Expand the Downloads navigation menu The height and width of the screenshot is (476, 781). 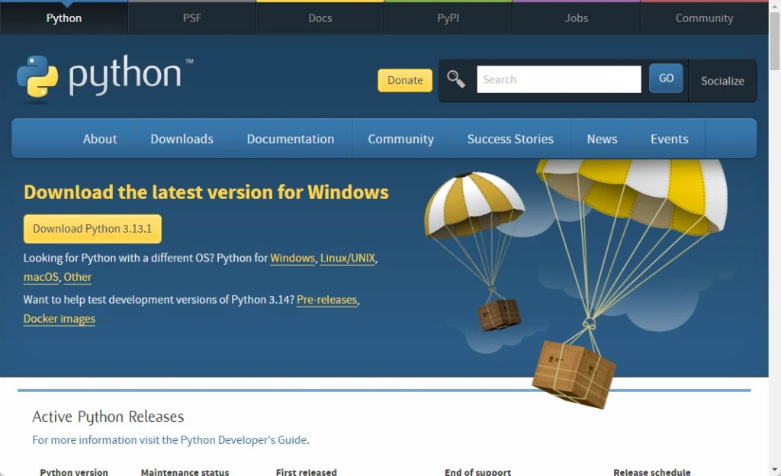tap(182, 139)
